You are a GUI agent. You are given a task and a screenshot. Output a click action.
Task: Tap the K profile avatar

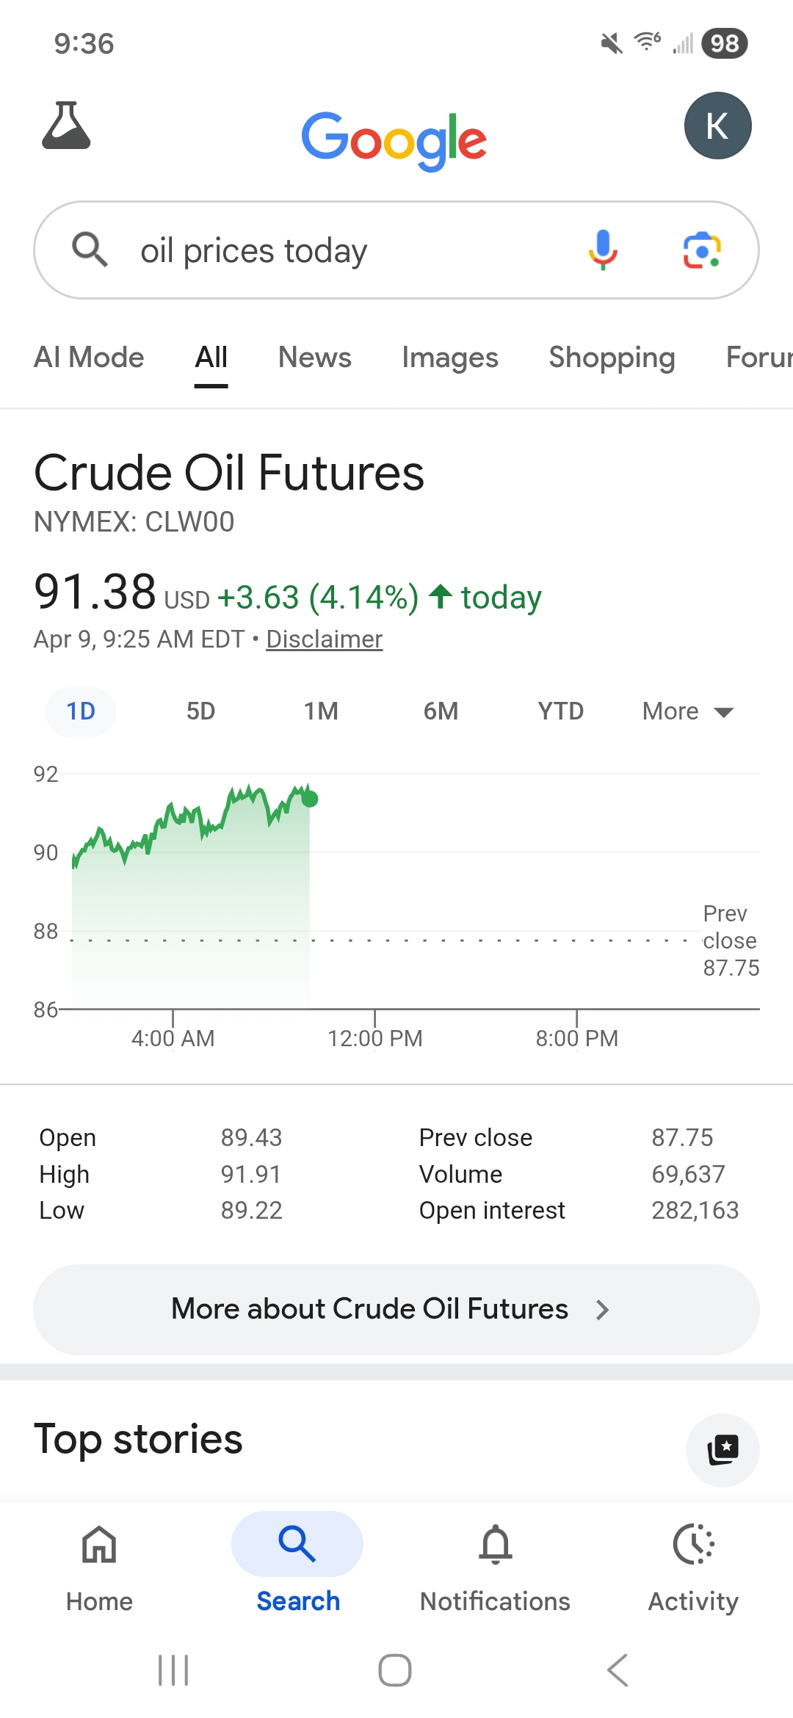[x=717, y=126]
